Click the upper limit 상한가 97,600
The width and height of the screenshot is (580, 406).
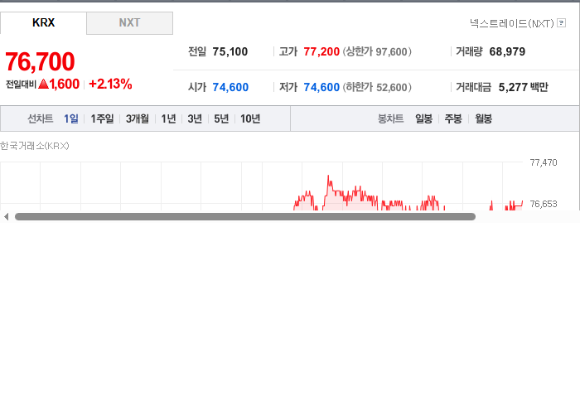(x=377, y=51)
